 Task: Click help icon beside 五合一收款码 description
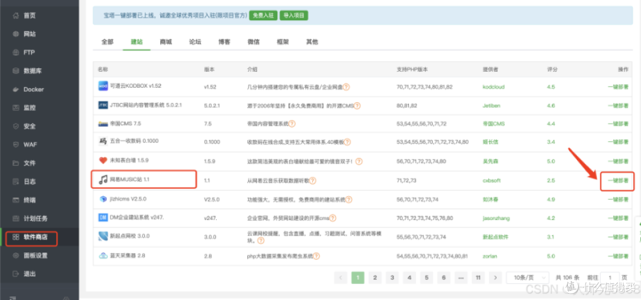(347, 142)
